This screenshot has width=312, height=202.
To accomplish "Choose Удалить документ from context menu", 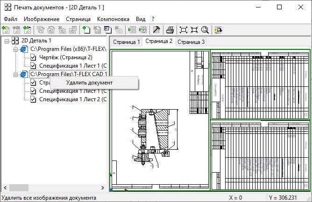I will pos(89,83).
